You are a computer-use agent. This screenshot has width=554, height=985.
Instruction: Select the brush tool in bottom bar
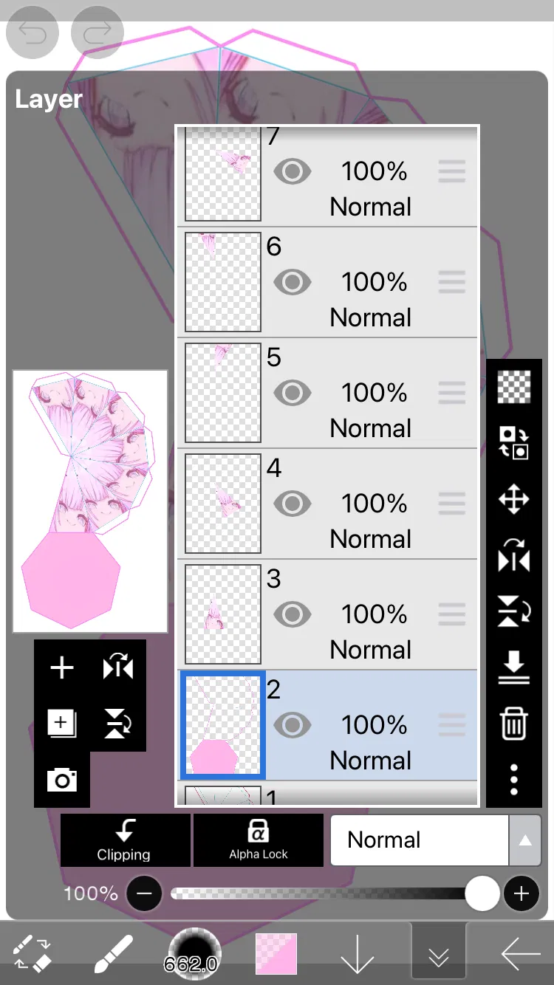(x=114, y=954)
